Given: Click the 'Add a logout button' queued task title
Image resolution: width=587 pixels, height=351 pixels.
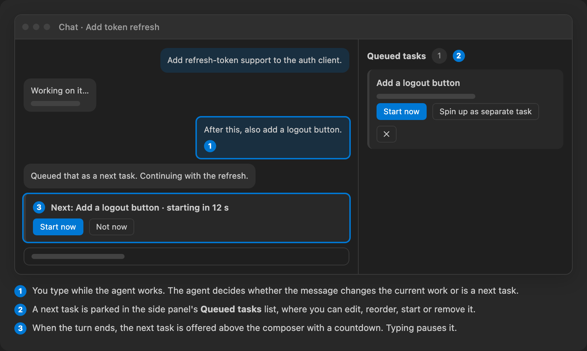Looking at the screenshot, I should 418,83.
